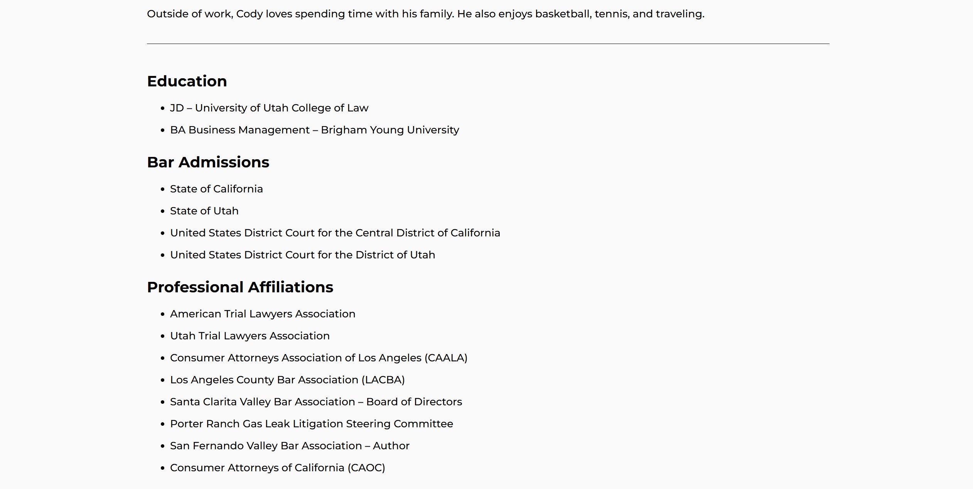Click the Bar Admissions heading

(208, 162)
